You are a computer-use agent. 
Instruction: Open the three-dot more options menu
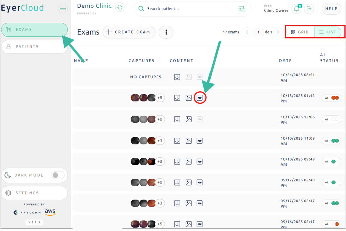pos(166,32)
